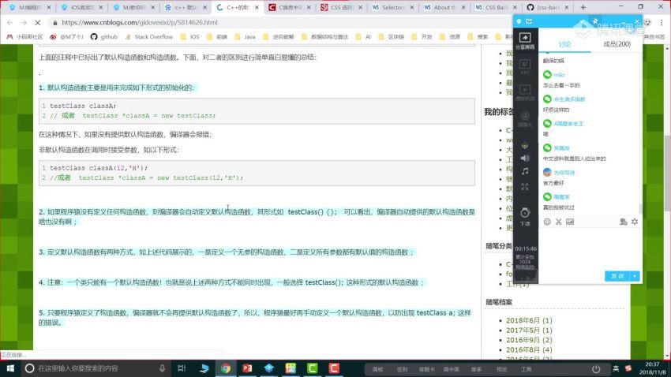Click the share screen icon in sidebar
This screenshot has width=671, height=377.
[524, 39]
